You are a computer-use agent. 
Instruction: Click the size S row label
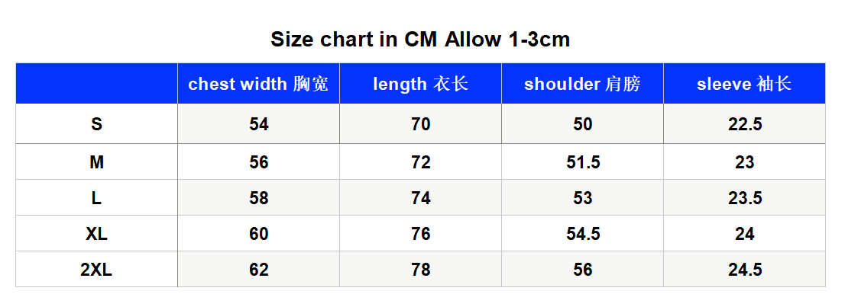(x=96, y=124)
